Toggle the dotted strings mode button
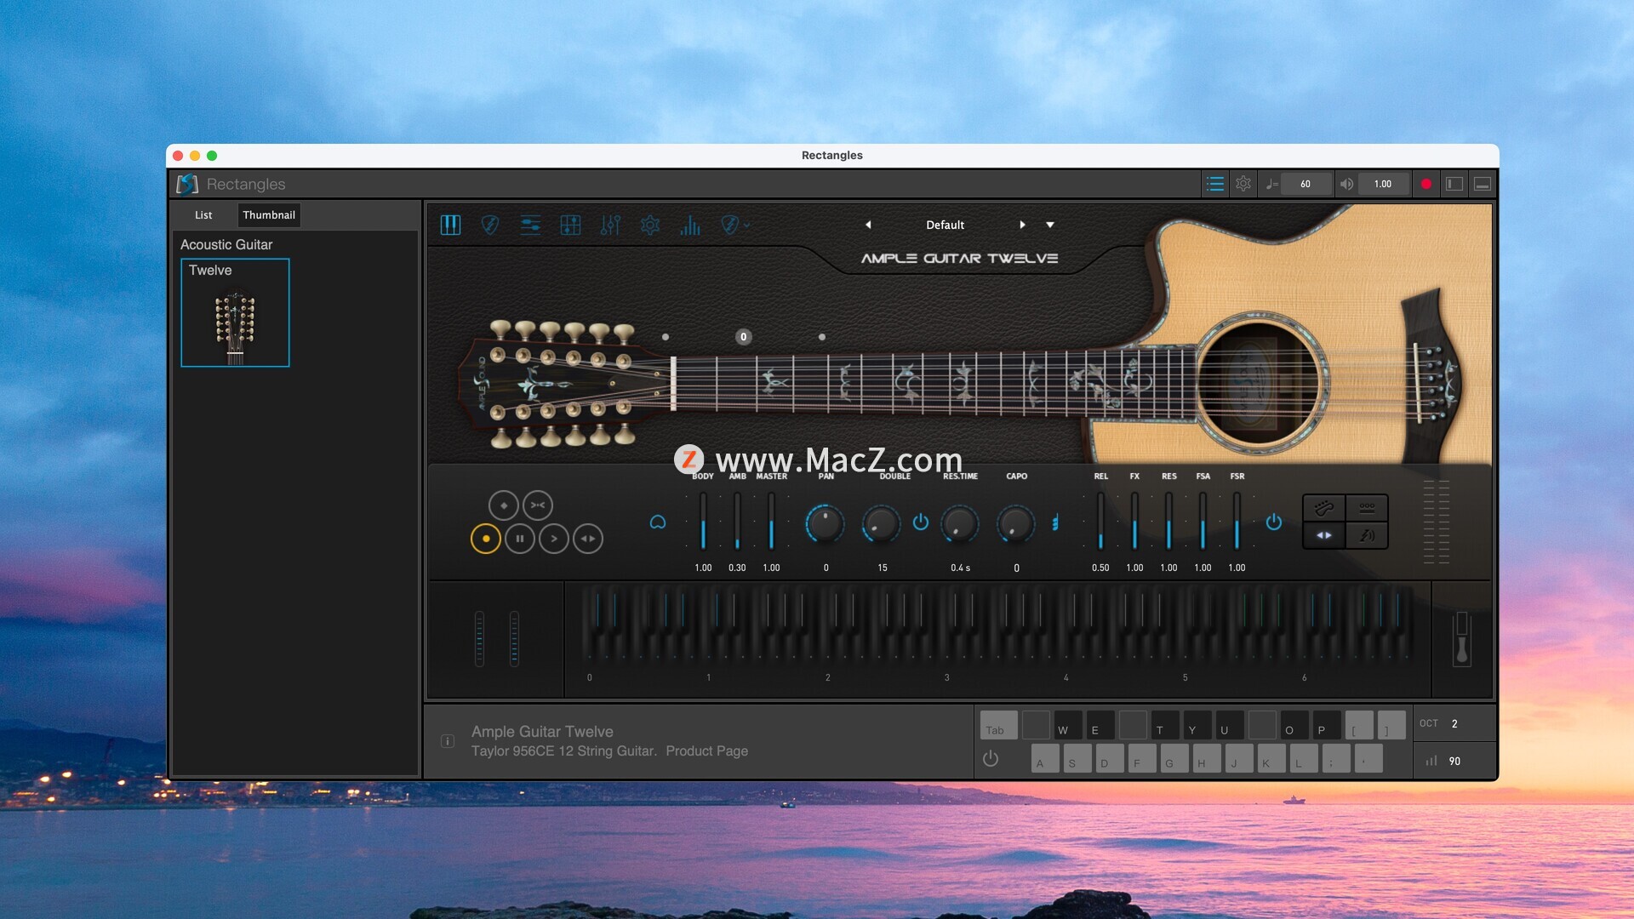Image resolution: width=1634 pixels, height=919 pixels. (1367, 508)
